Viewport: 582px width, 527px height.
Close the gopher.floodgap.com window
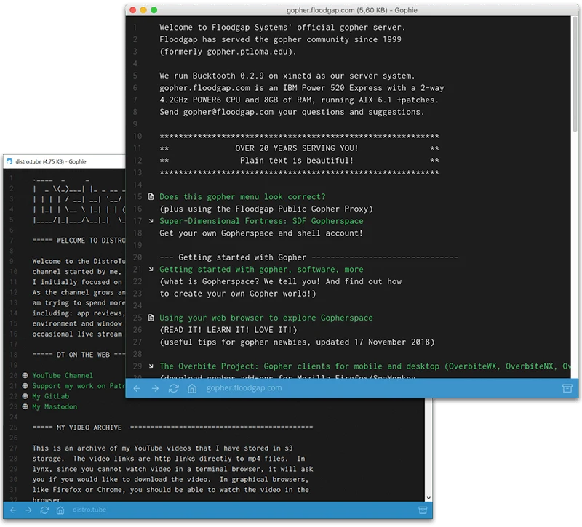(133, 10)
